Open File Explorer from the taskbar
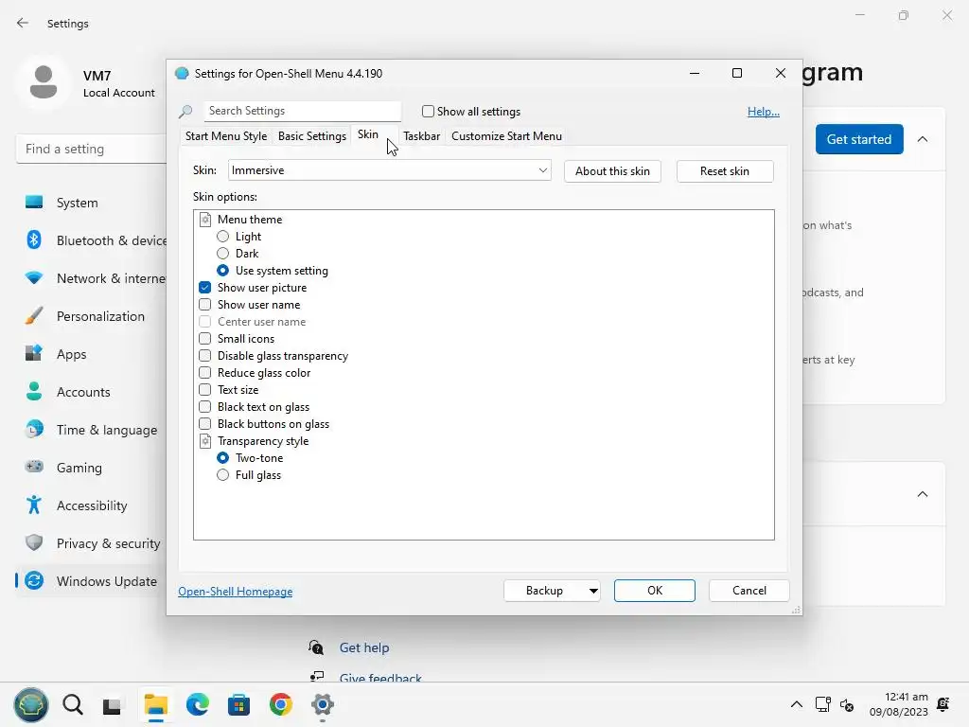The width and height of the screenshot is (969, 727). 156,704
